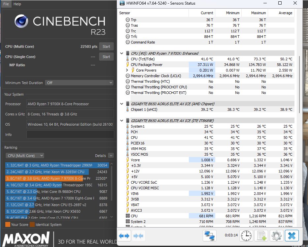Click the CPU Package Power lightning icon
This screenshot has height=247, width=308.
point(128,65)
